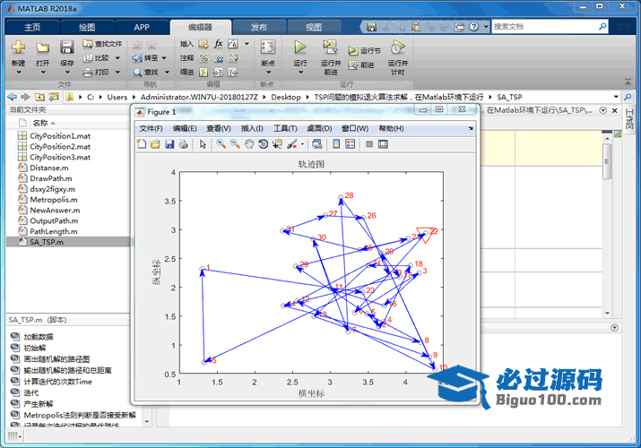Click Find Files (查找文件) in ribbon

point(102,44)
